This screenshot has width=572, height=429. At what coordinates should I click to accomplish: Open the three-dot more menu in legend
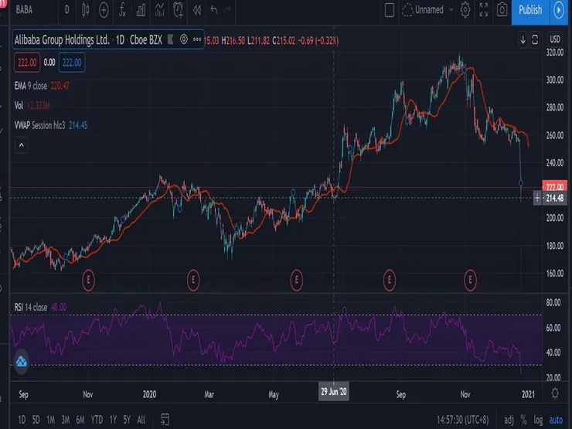(x=197, y=39)
